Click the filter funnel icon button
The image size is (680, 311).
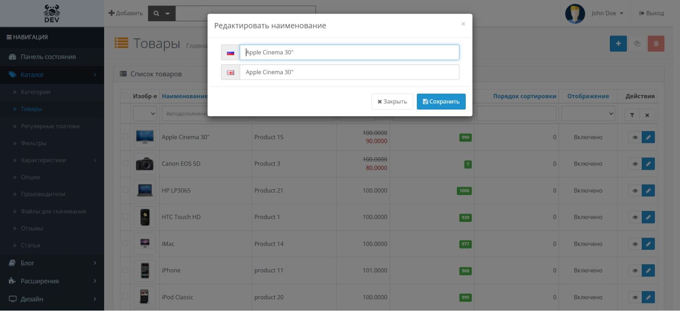click(x=632, y=115)
